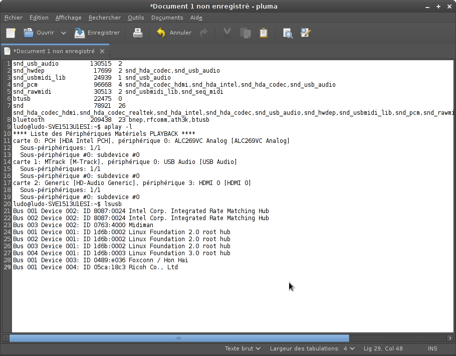Click the Lig 29, Col 48 status text
This screenshot has width=456, height=356.
pos(383,348)
